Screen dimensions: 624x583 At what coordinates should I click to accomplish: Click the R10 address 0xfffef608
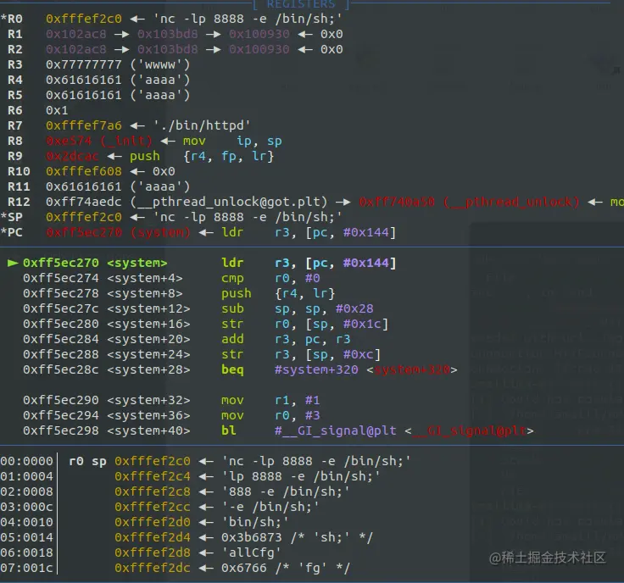tap(84, 171)
